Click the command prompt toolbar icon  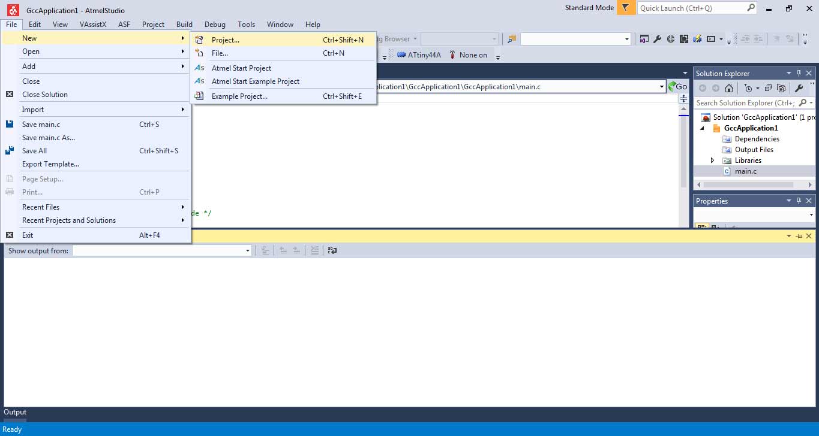711,39
